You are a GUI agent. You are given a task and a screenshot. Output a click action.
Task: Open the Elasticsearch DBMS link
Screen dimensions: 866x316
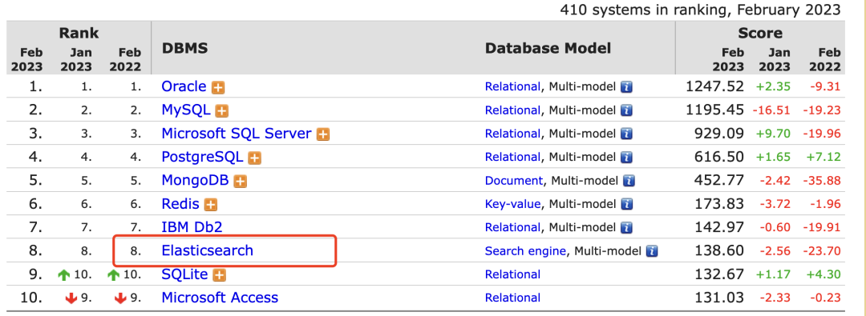pyautogui.click(x=207, y=251)
